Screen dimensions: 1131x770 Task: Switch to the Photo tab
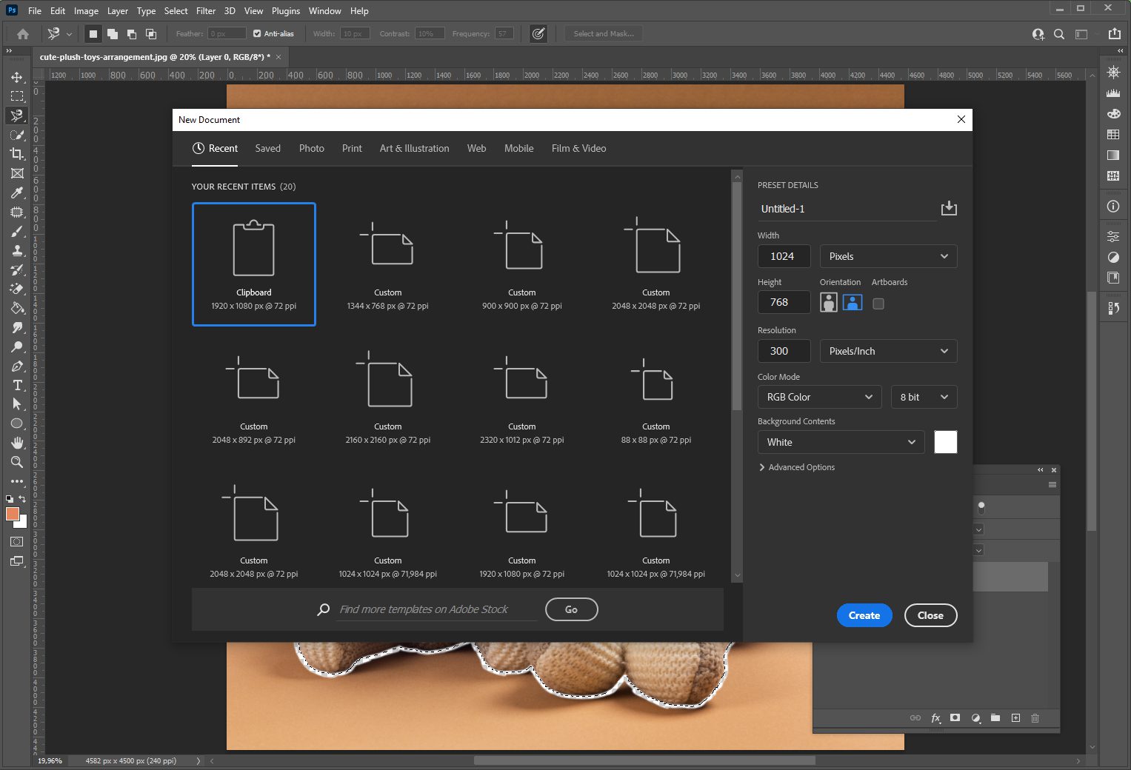[x=312, y=148]
